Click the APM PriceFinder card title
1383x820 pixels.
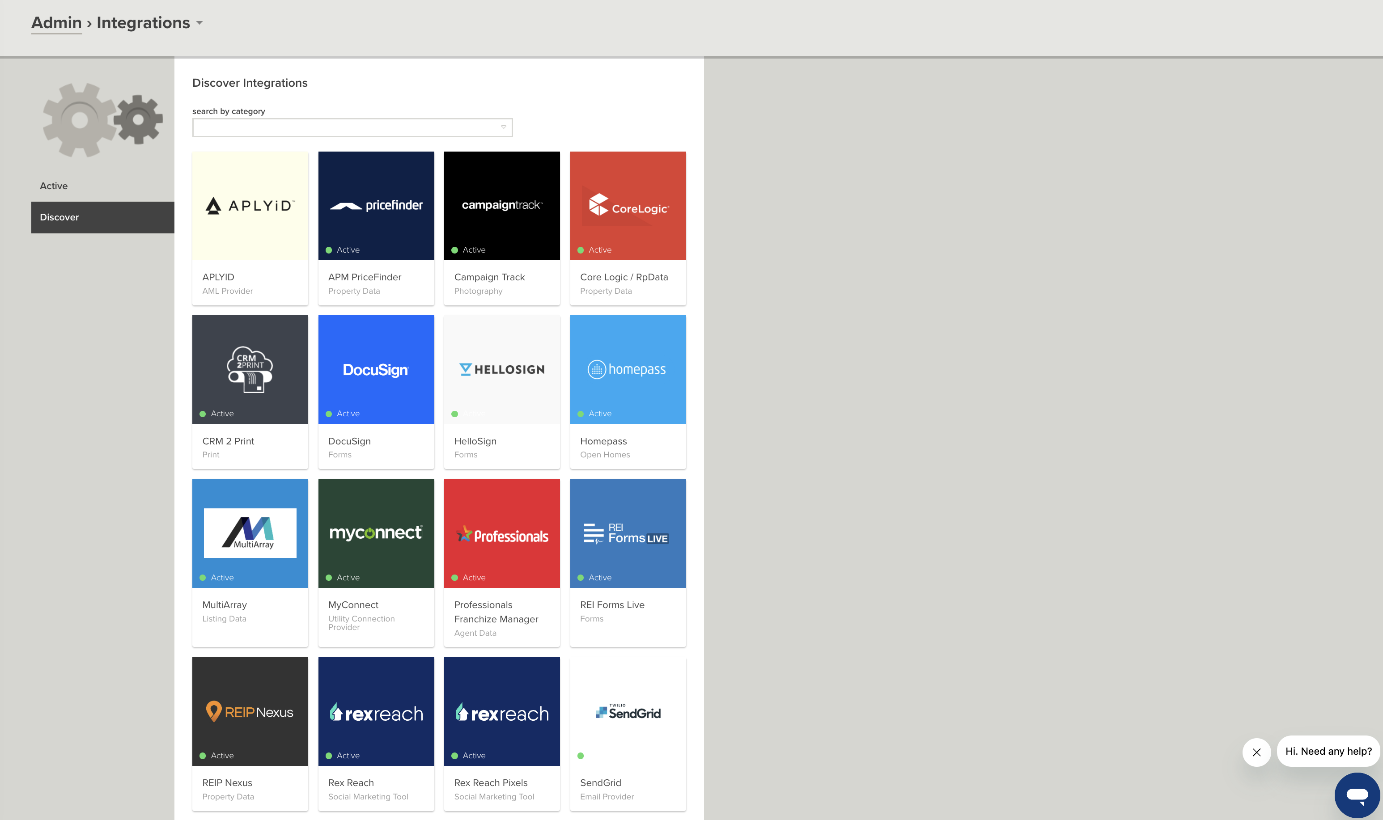coord(364,277)
